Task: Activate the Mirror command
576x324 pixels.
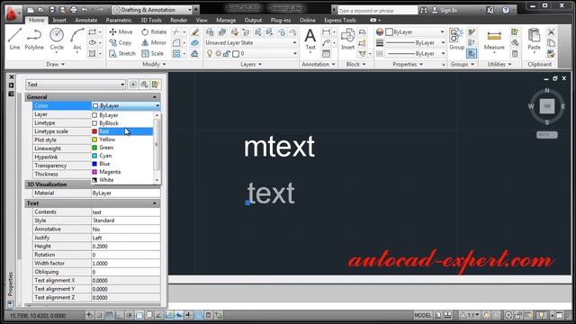Action: (x=154, y=42)
